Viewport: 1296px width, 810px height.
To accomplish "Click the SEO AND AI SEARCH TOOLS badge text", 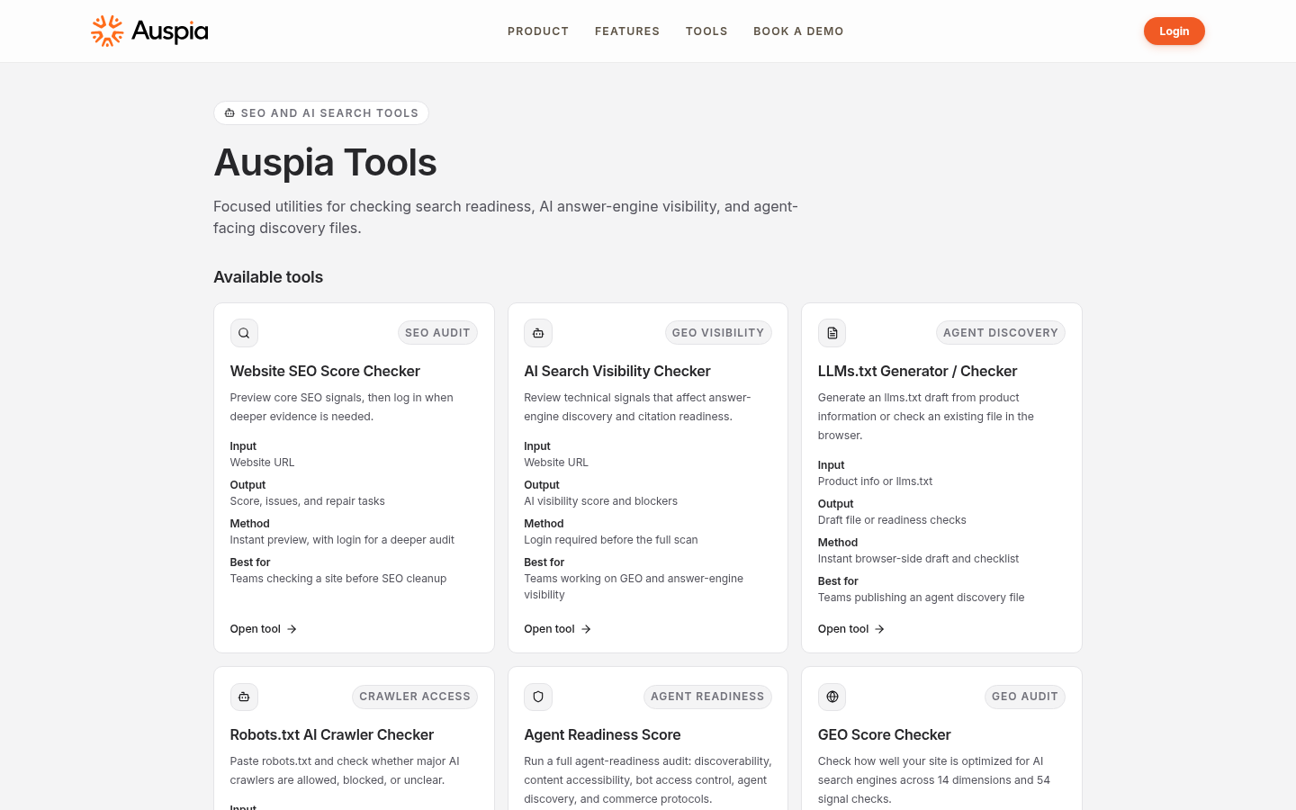I will pyautogui.click(x=329, y=113).
